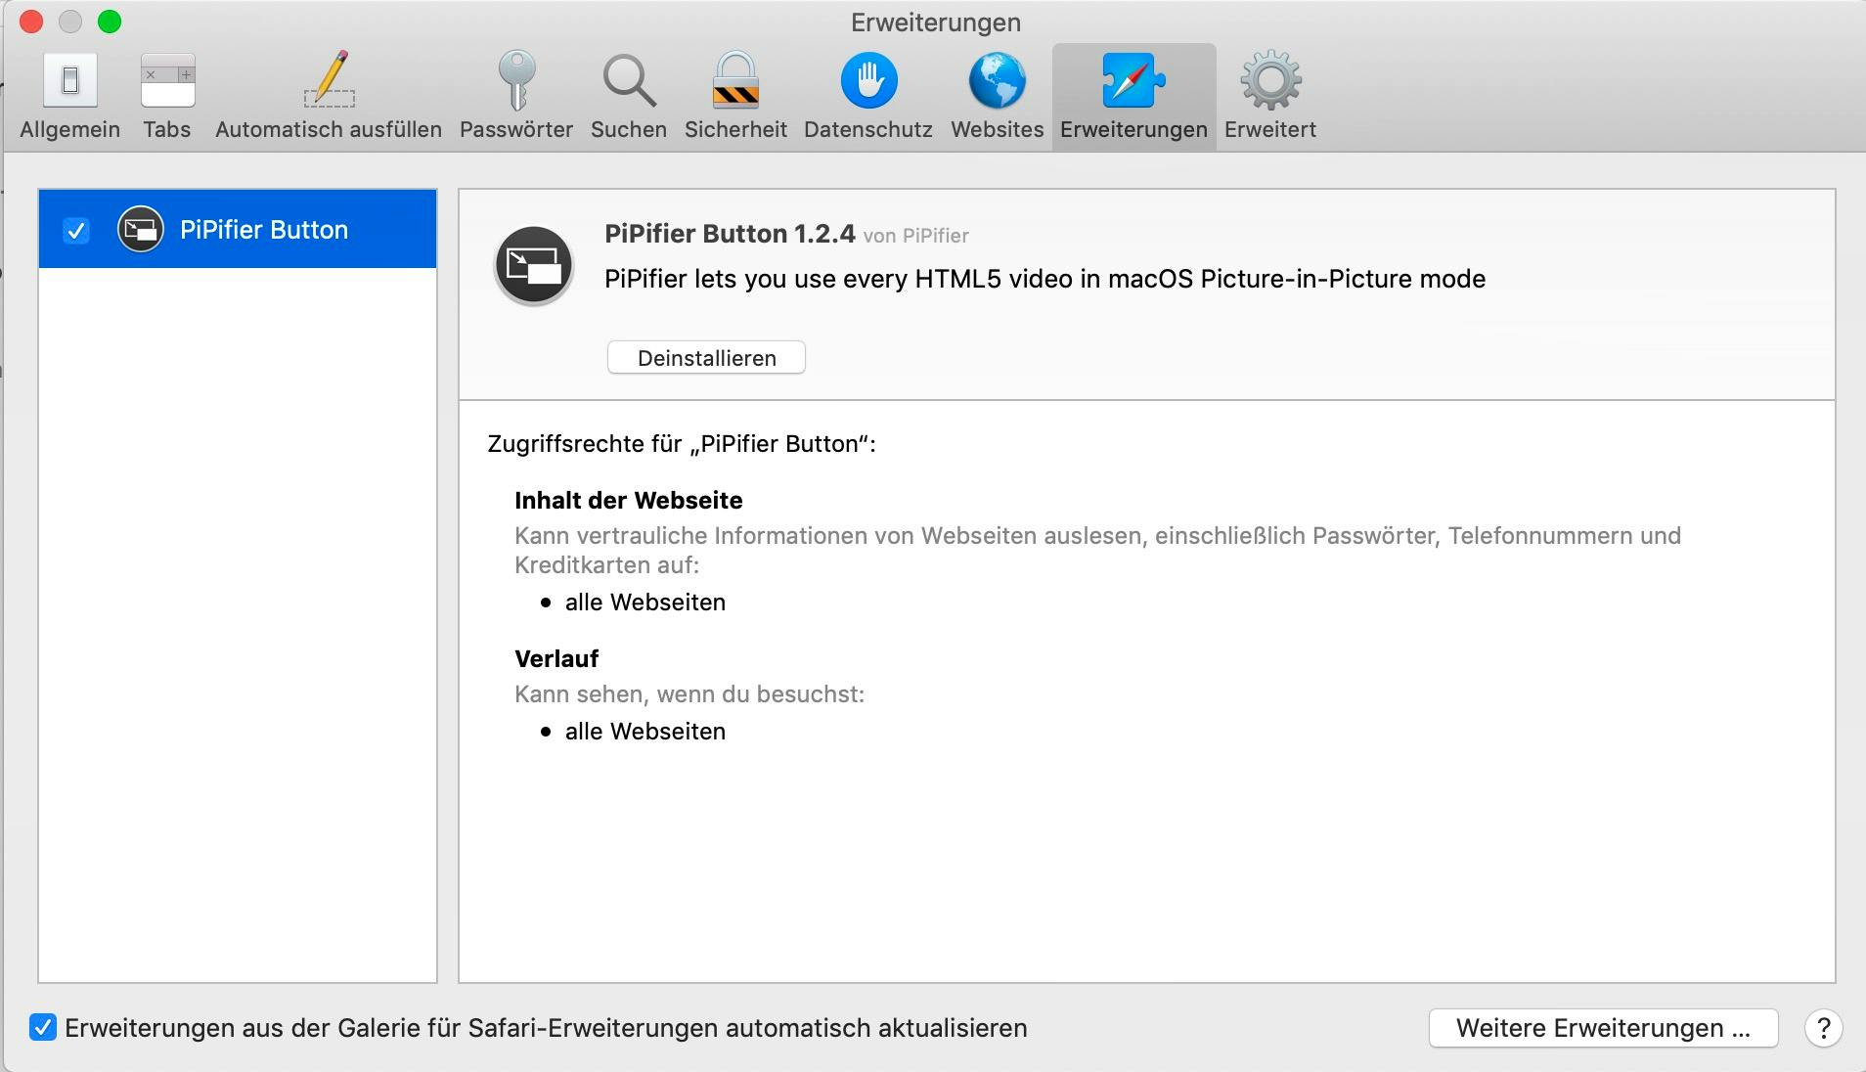1866x1072 pixels.
Task: Open the Suchen magnifier pane
Action: [628, 81]
